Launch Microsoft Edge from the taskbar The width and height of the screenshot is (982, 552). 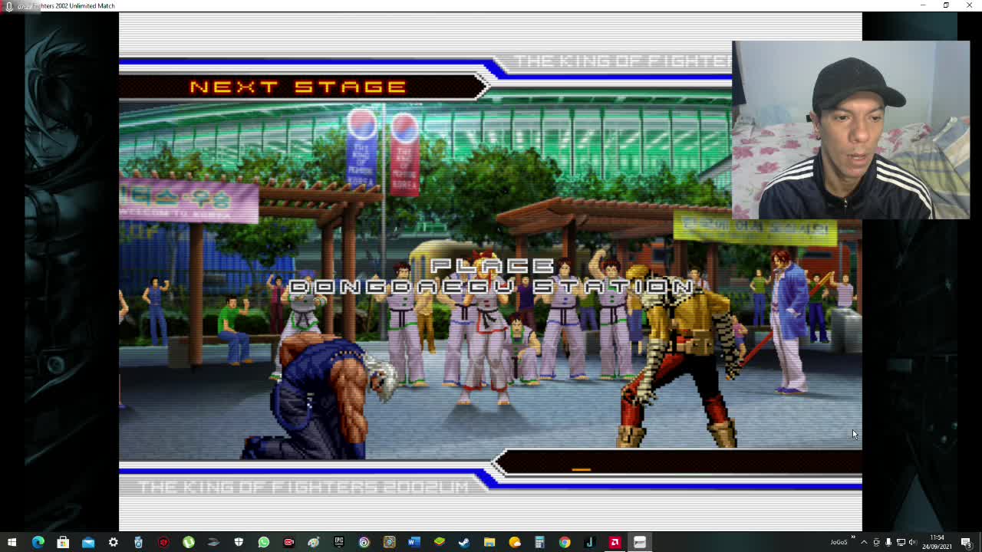38,542
